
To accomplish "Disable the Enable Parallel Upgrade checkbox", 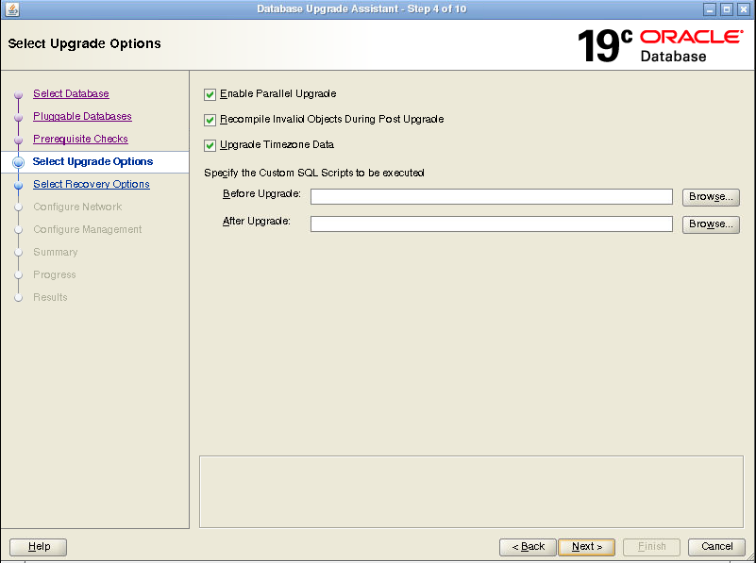I will click(210, 94).
